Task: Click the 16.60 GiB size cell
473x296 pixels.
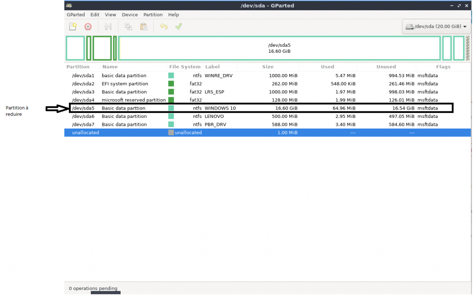Action: [286, 108]
